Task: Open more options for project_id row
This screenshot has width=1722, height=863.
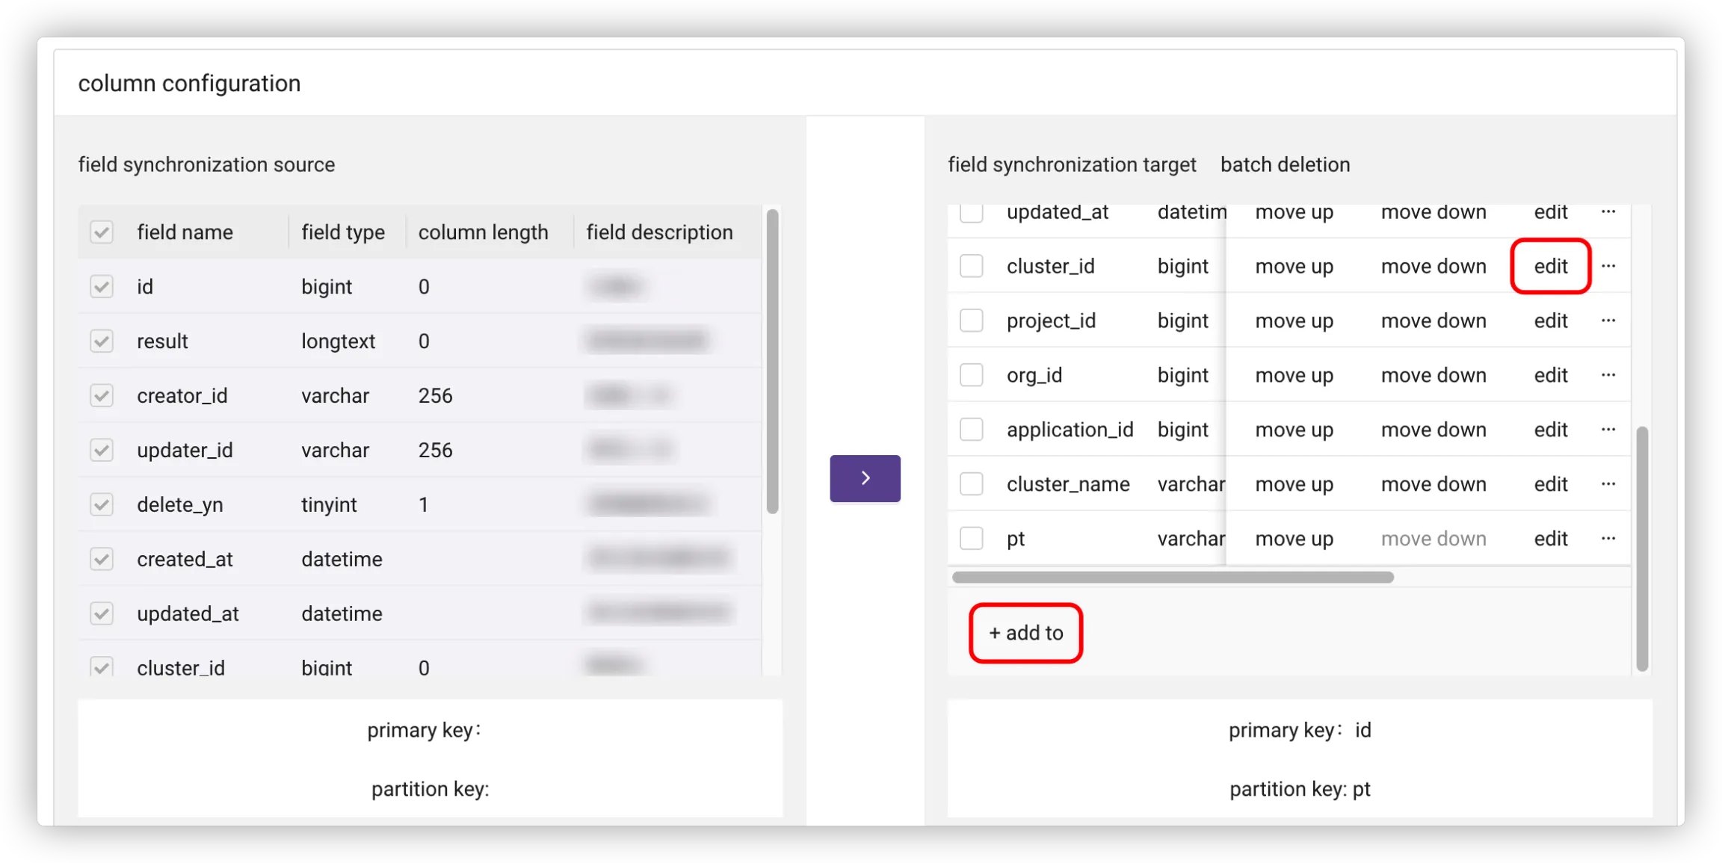Action: (1608, 321)
